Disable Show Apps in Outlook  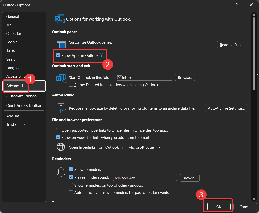[x=58, y=55]
